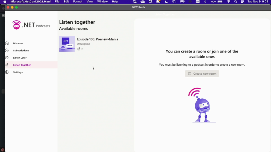Open the Help menu
Image resolution: width=271 pixels, height=152 pixels.
pyautogui.click(x=115, y=2)
